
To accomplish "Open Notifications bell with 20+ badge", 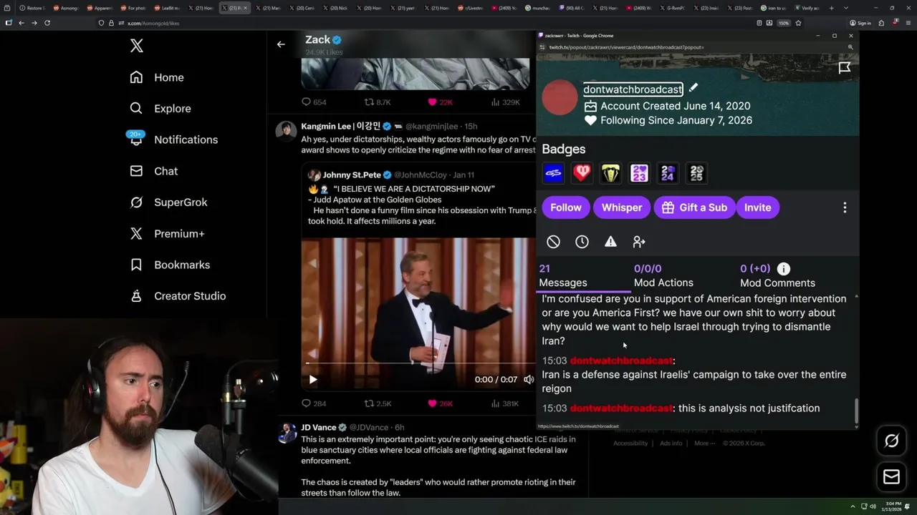I will (x=173, y=139).
